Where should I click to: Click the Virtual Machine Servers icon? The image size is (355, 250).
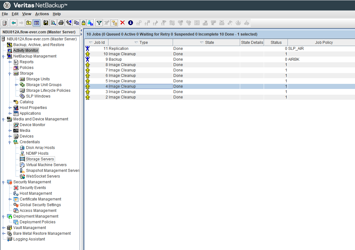tap(22, 165)
